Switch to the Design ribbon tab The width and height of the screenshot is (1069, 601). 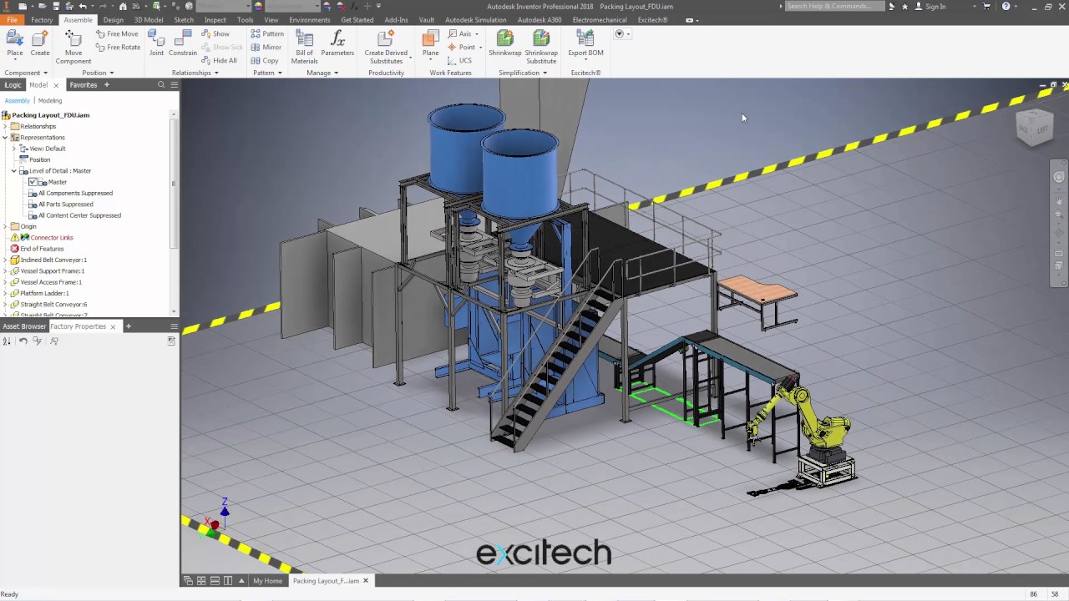pos(114,20)
